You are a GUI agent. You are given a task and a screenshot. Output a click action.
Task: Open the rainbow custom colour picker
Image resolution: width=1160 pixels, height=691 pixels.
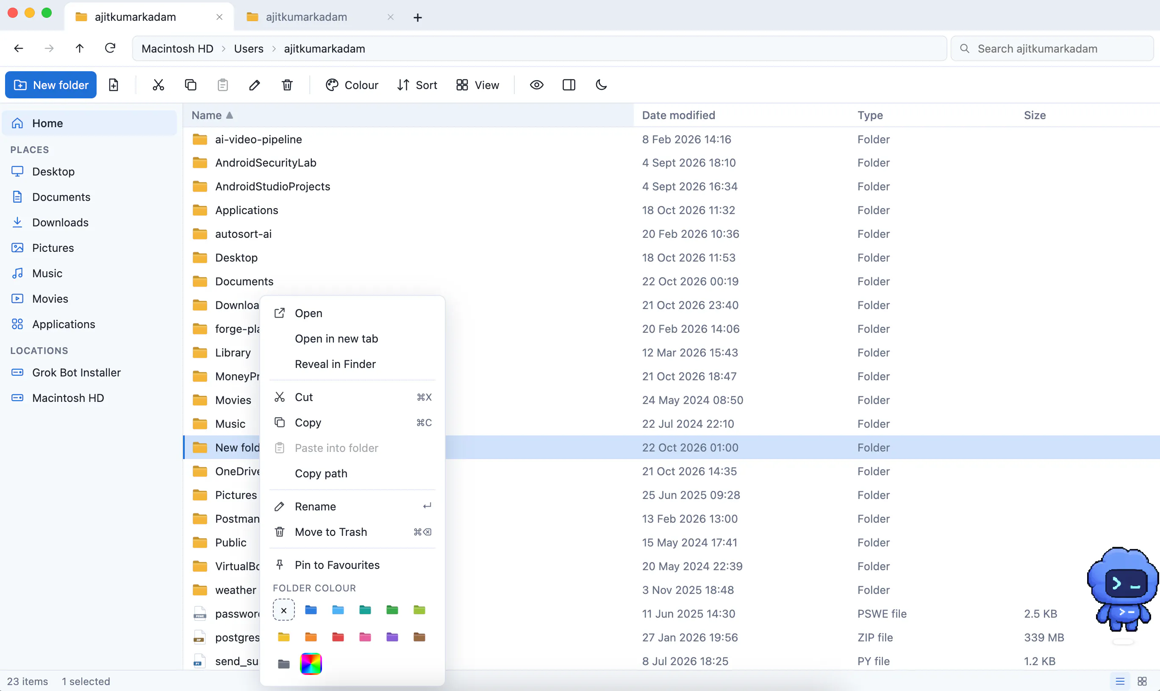(x=311, y=663)
